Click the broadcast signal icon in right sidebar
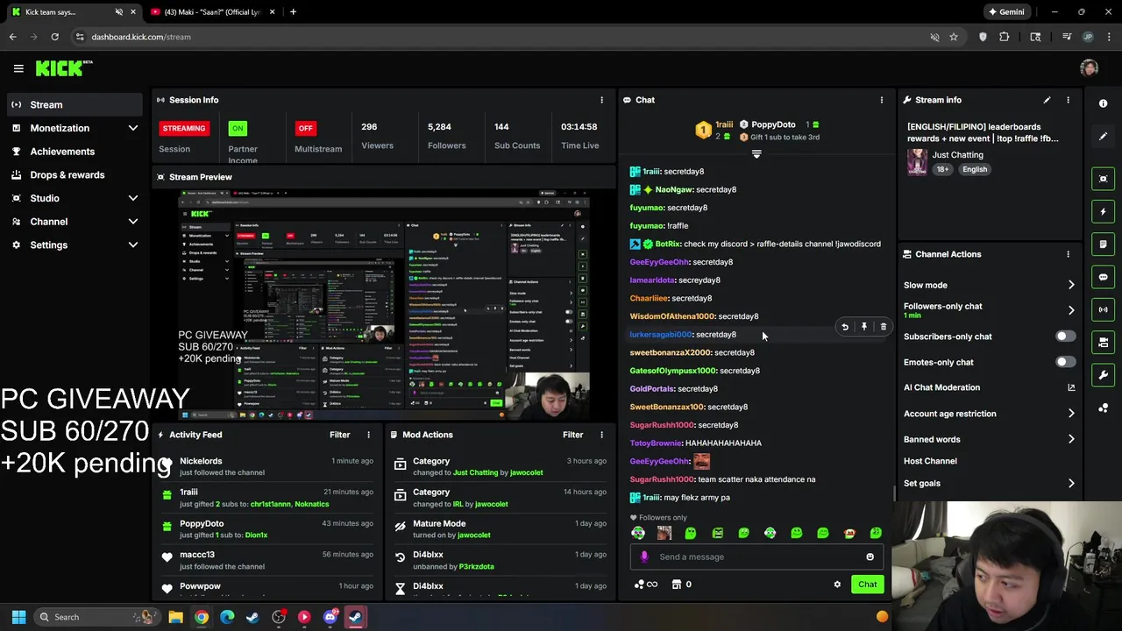 click(x=1104, y=309)
